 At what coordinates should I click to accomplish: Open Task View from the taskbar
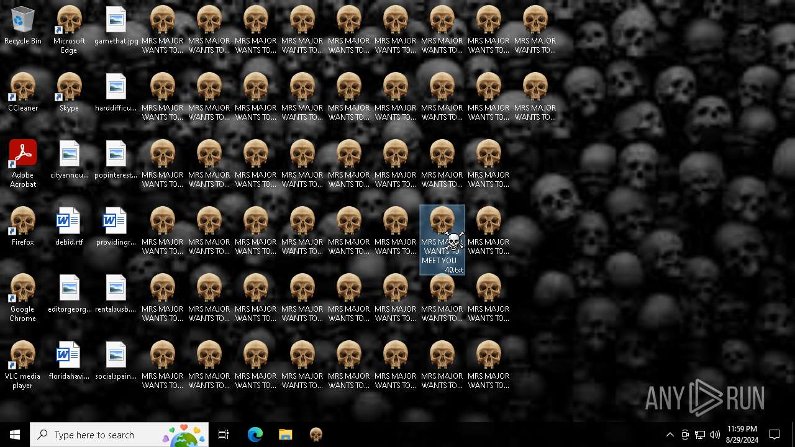(224, 435)
